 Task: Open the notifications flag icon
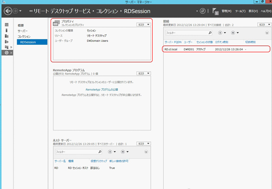215,11
